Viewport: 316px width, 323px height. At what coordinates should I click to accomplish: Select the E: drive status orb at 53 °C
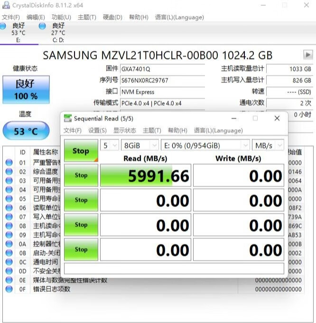[x=3, y=26]
